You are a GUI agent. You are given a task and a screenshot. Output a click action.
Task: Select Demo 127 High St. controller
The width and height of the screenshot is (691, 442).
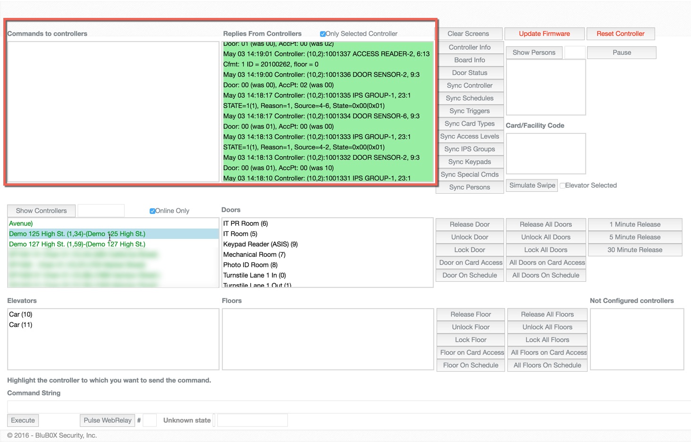[77, 244]
